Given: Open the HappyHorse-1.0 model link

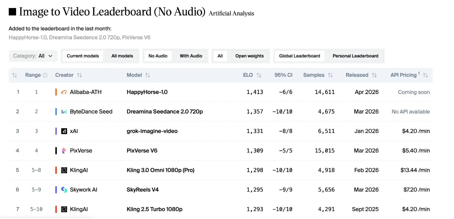Looking at the screenshot, I should click(147, 92).
